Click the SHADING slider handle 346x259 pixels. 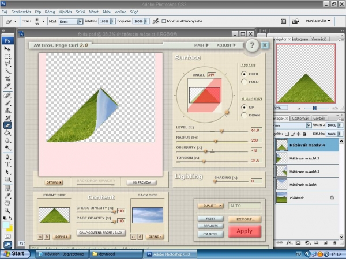pos(215,181)
